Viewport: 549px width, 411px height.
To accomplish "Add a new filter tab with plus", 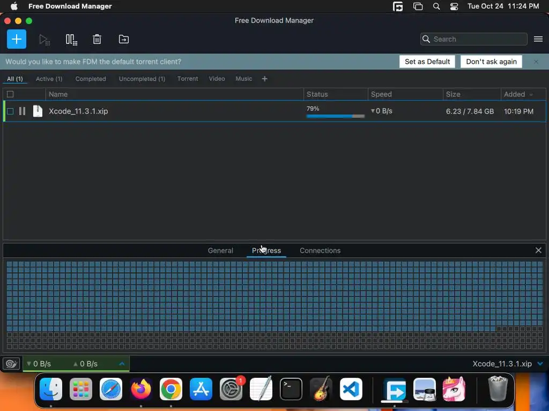I will tap(265, 79).
